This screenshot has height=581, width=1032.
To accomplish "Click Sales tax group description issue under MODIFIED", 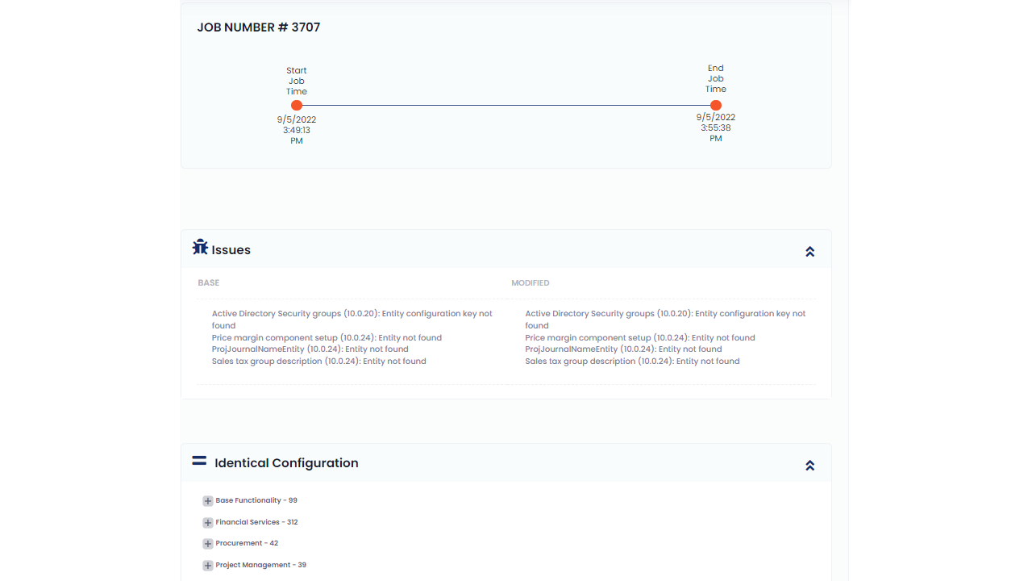I will pyautogui.click(x=632, y=362).
